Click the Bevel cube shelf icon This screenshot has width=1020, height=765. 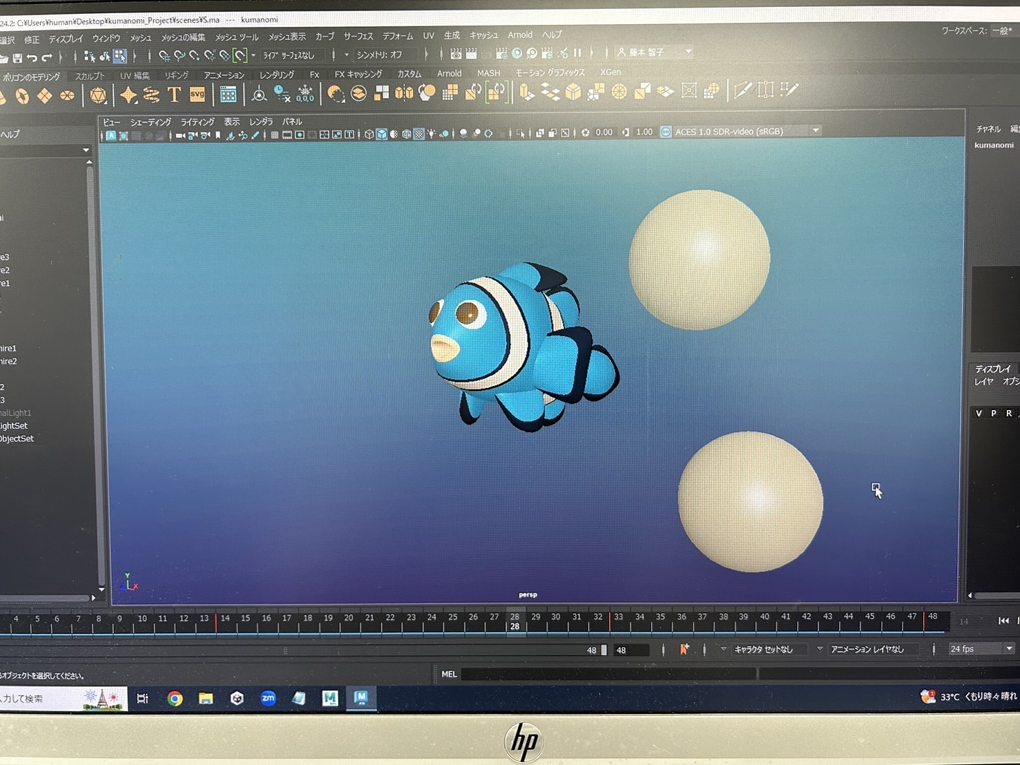coord(573,91)
